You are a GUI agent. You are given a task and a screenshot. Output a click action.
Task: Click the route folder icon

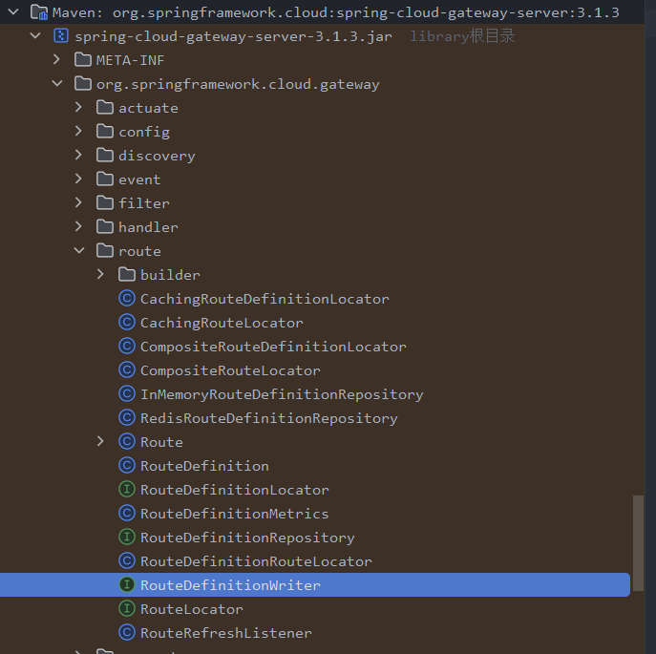(105, 251)
